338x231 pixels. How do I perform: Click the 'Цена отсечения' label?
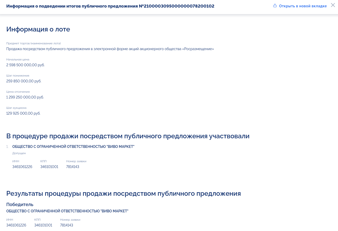[x=18, y=92]
